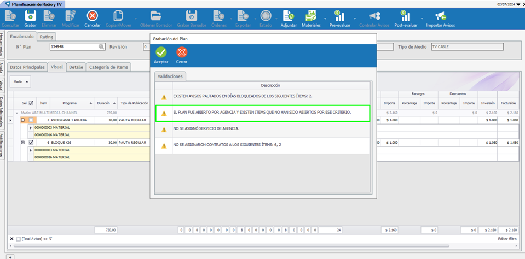
Task: Click the warning icon beside the días bloqueados message
Action: point(164,97)
